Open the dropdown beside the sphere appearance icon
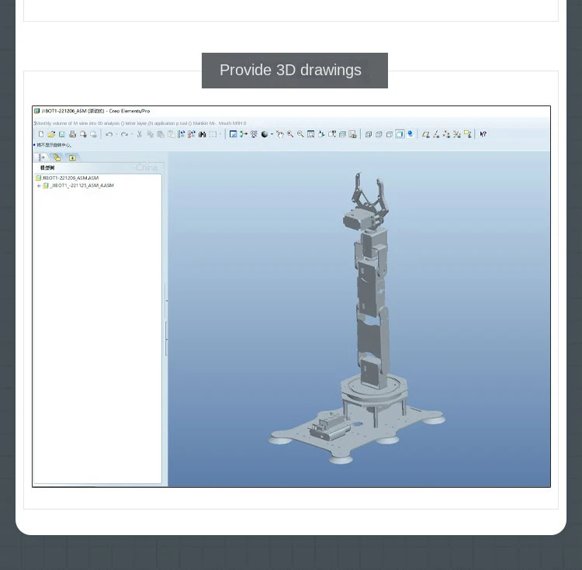 click(271, 134)
